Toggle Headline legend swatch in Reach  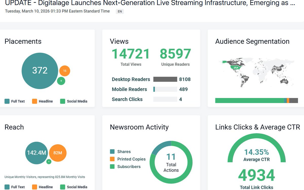coord(34,187)
